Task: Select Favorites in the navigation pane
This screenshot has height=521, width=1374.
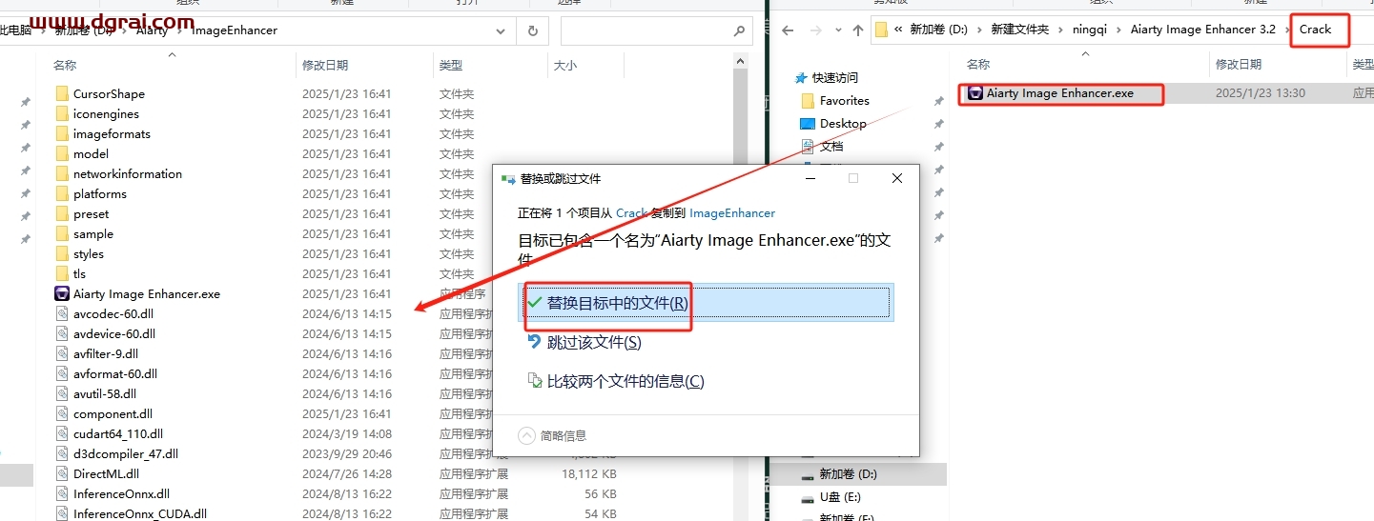Action: (845, 101)
